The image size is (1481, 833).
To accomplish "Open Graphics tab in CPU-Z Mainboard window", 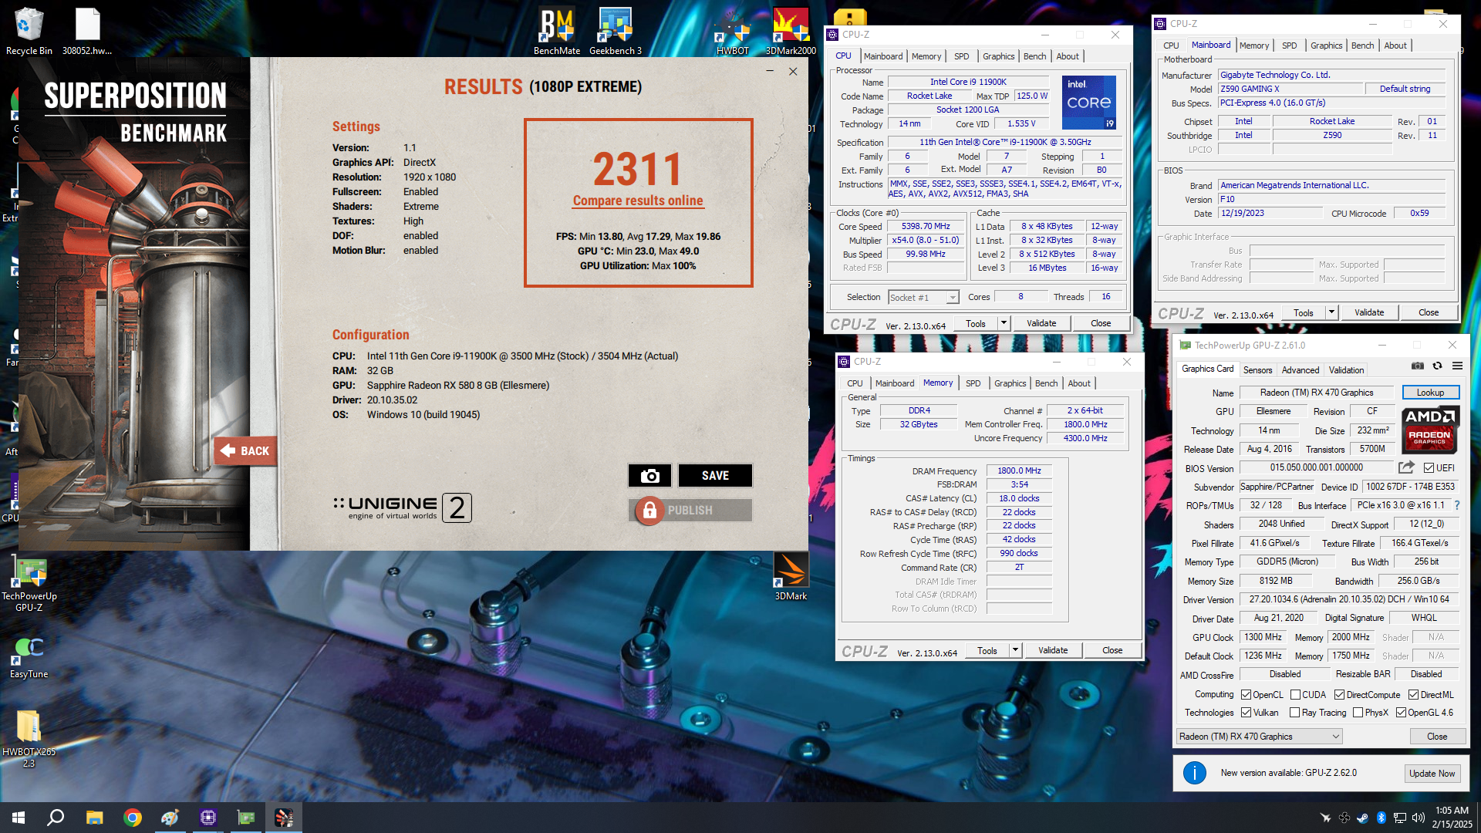I will [1326, 46].
